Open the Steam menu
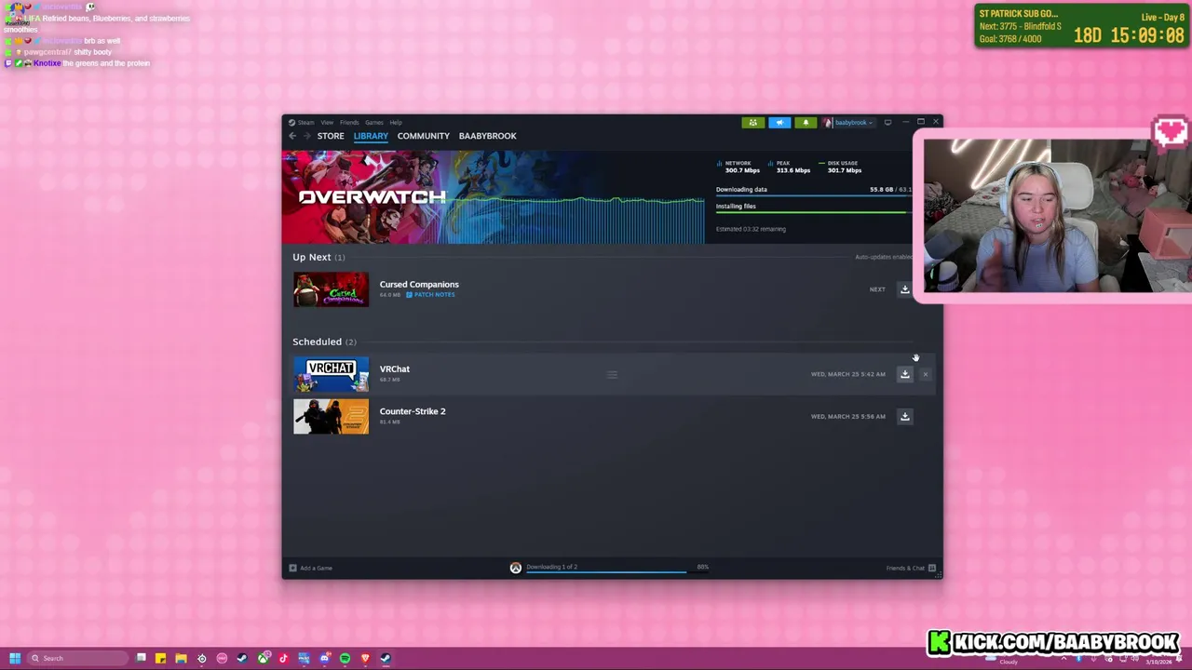The image size is (1192, 670). [301, 122]
